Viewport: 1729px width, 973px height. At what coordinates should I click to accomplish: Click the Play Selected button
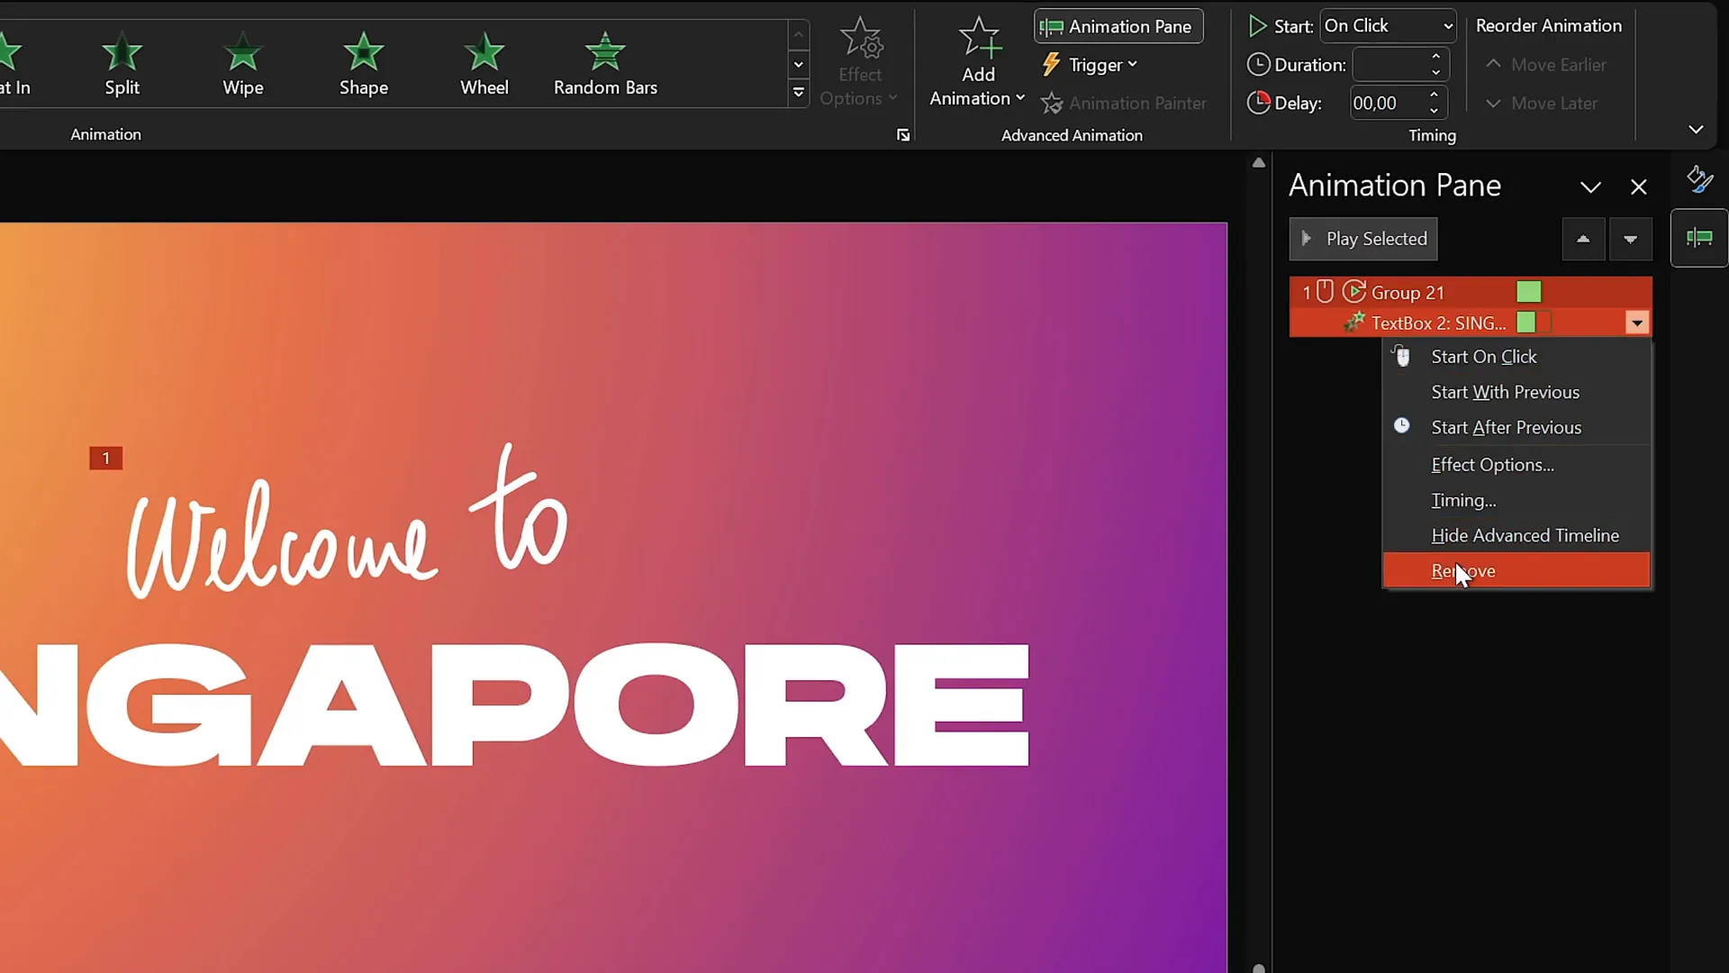coord(1362,239)
